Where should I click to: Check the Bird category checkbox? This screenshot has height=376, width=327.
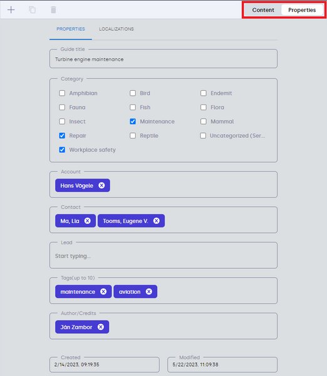133,93
